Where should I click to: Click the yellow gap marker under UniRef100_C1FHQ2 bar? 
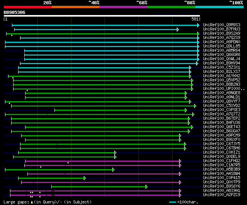(68, 163)
